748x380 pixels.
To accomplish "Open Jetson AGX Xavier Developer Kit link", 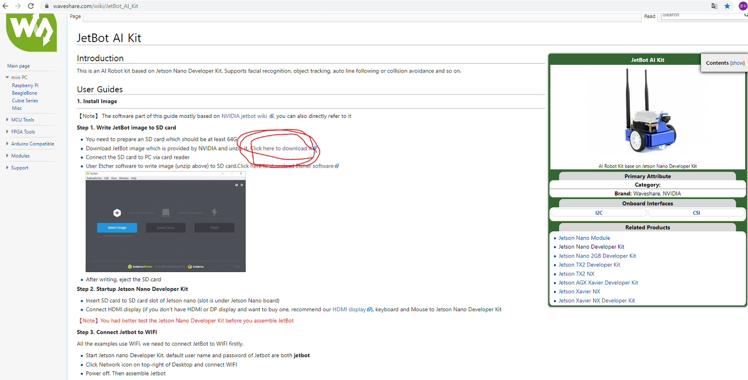I will pyautogui.click(x=598, y=283).
